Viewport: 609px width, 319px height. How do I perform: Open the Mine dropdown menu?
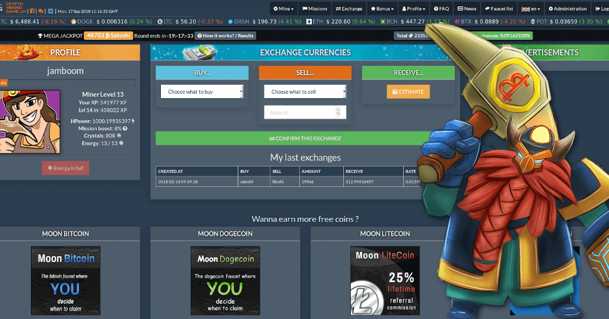pyautogui.click(x=283, y=9)
